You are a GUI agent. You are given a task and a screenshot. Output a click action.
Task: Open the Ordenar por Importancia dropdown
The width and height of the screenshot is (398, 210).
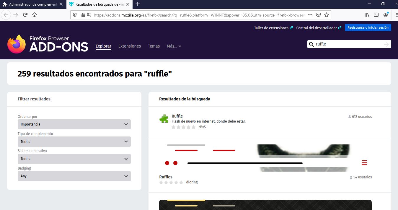(x=74, y=124)
